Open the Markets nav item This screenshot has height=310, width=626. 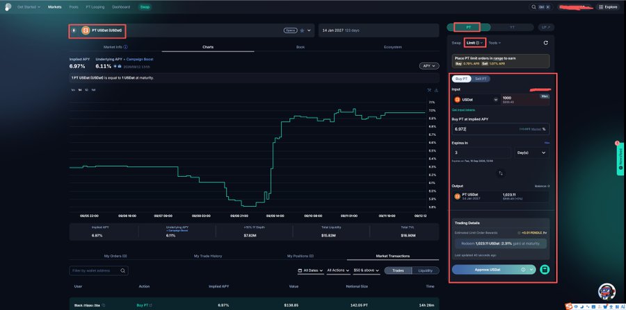click(x=55, y=7)
